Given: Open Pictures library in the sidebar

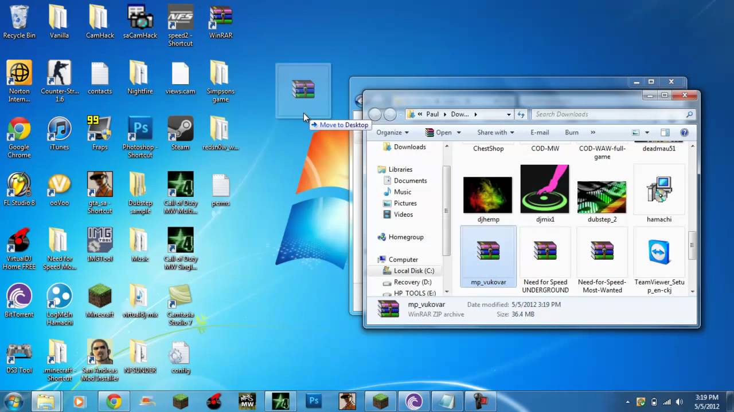Looking at the screenshot, I should coord(405,203).
